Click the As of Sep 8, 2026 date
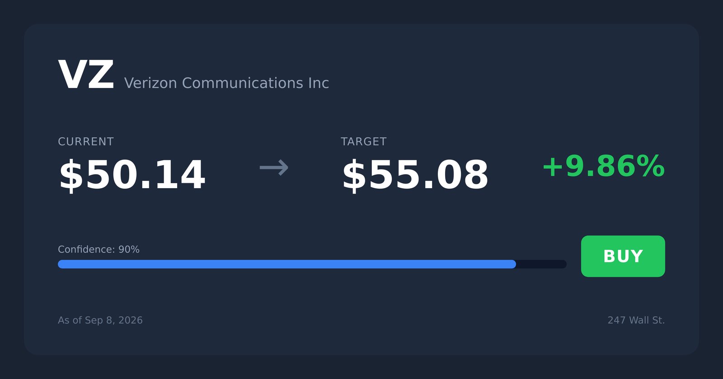Image resolution: width=723 pixels, height=379 pixels. coord(100,320)
